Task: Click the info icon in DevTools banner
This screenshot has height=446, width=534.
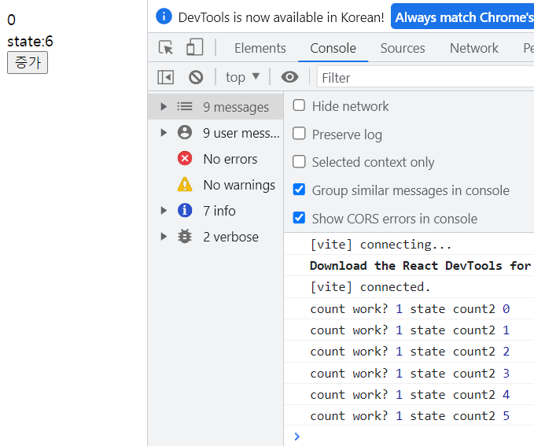Action: click(164, 17)
